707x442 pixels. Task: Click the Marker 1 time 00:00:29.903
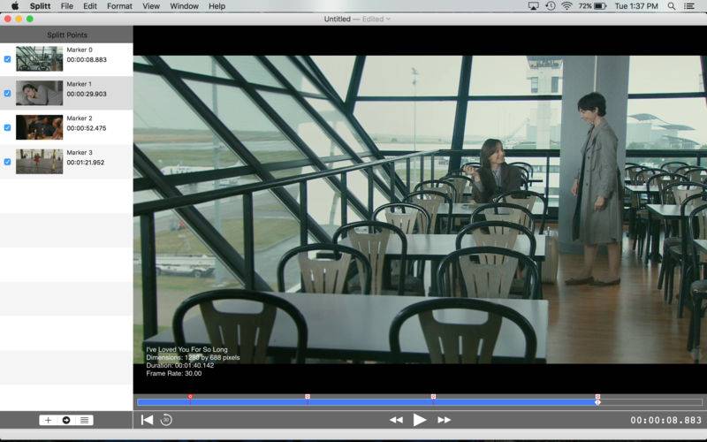click(87, 94)
